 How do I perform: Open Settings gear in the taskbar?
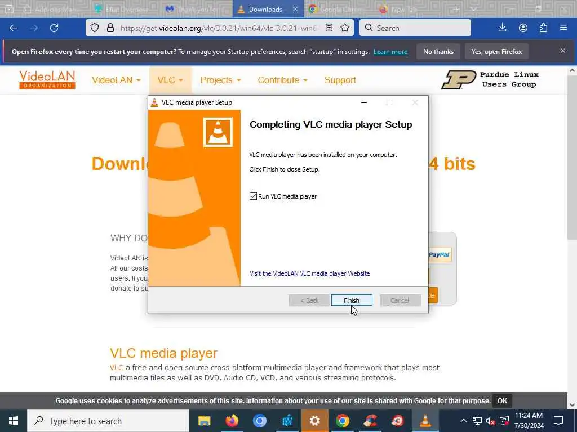[314, 421]
